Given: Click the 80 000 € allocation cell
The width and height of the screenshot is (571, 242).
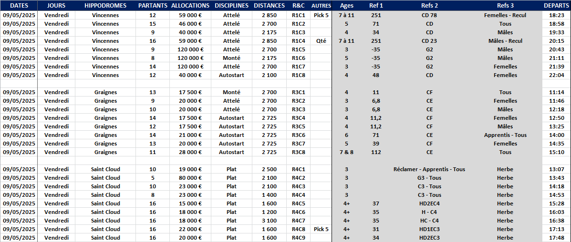Looking at the screenshot, I should point(190,178).
